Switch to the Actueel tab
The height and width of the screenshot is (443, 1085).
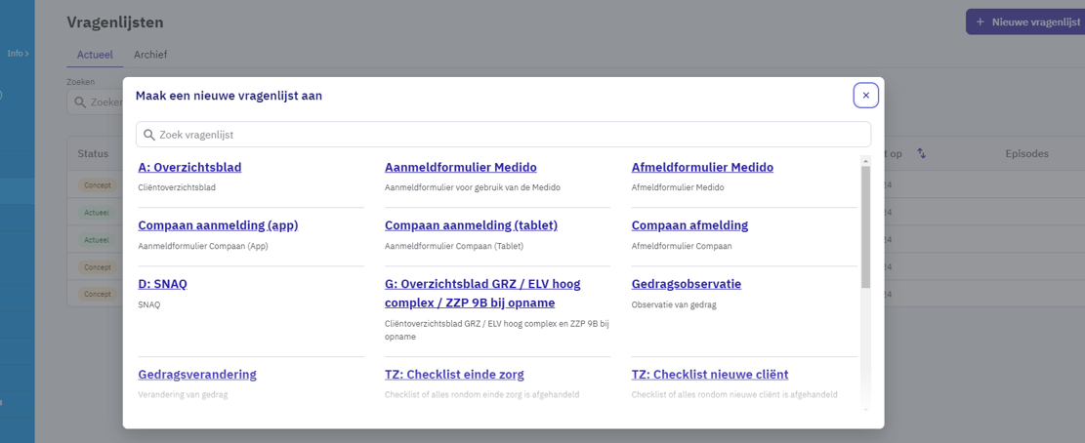(x=95, y=55)
